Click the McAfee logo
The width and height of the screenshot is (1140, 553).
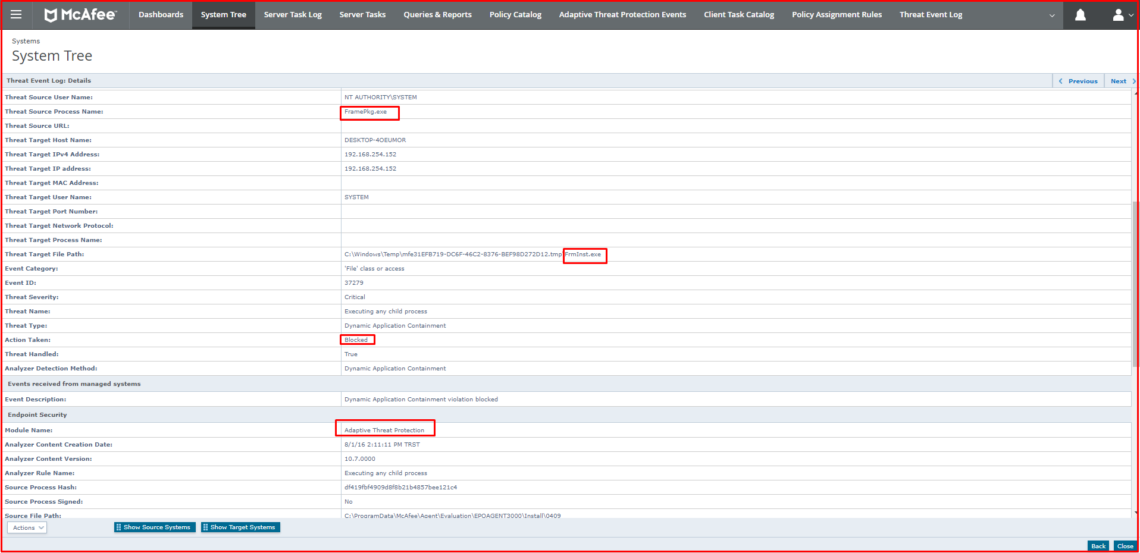[81, 15]
